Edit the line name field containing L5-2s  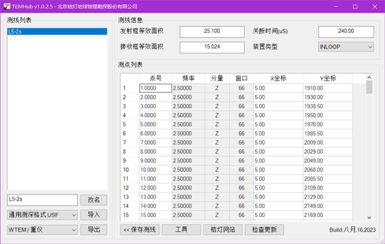pos(42,200)
